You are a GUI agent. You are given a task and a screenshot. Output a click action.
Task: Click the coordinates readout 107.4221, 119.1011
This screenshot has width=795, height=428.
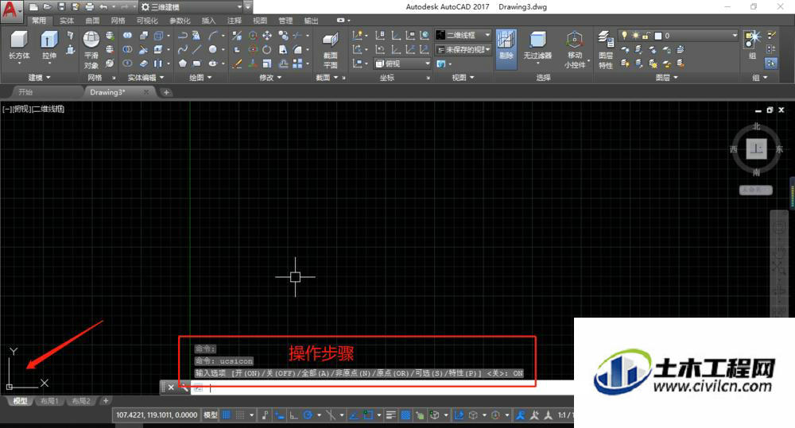pyautogui.click(x=157, y=415)
